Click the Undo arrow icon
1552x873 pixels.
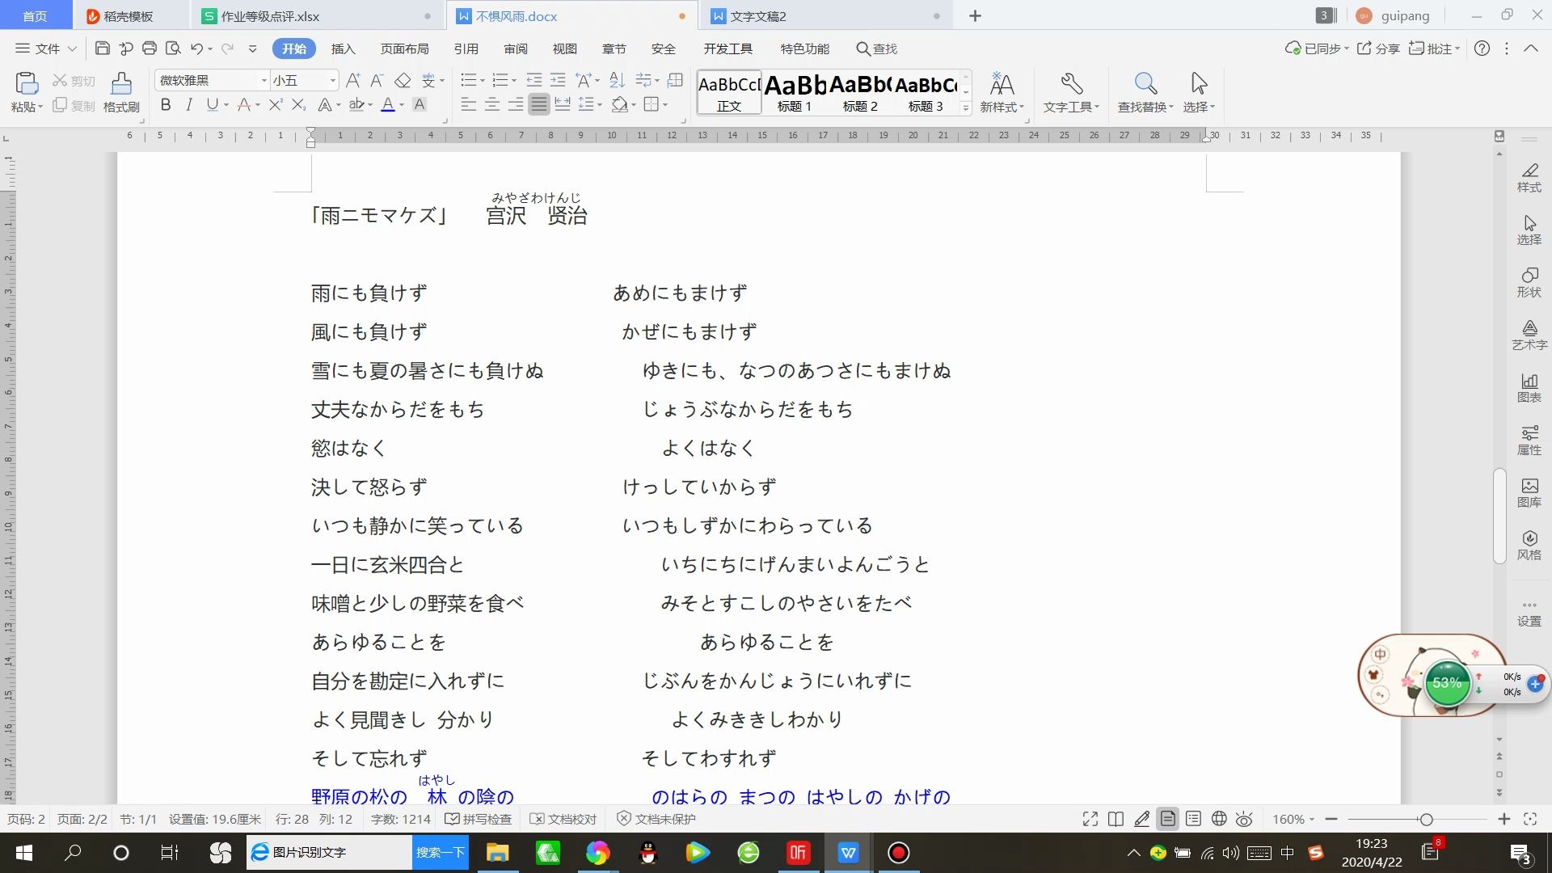196,48
